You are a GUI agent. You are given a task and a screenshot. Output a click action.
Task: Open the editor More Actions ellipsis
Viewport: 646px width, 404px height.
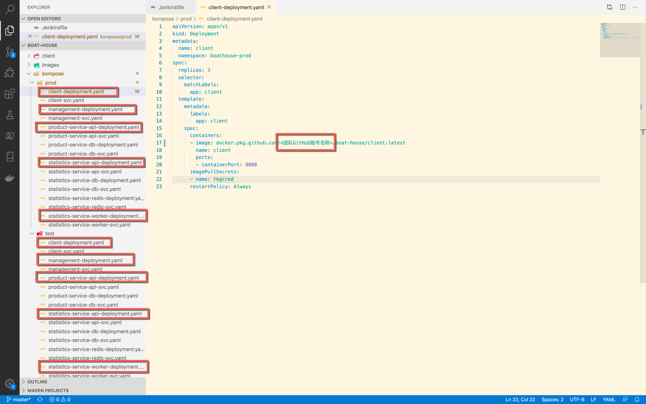[x=635, y=7]
